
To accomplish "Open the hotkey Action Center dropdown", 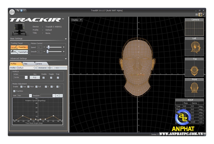I will 20,77.
